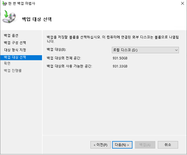This screenshot has height=155, width=187.
Task: Click the 확인 step in sidebar
Action: [7, 64]
